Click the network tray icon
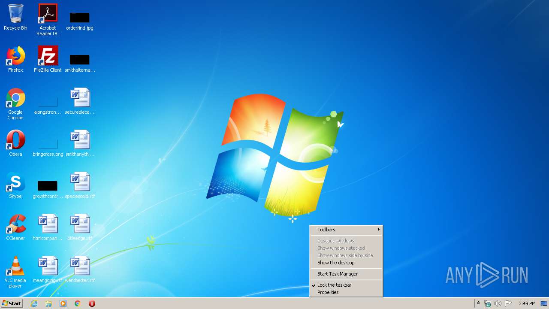 [x=488, y=303]
